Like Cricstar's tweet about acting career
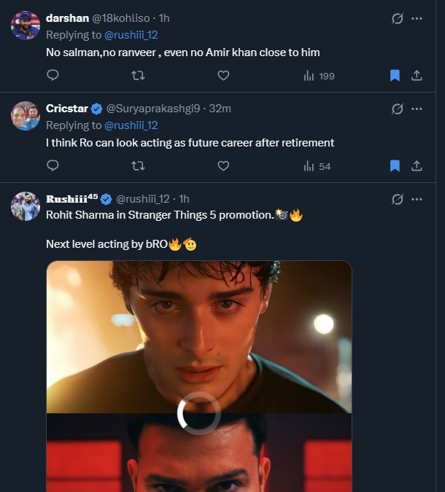Viewport: 445px width, 492px height. tap(223, 165)
